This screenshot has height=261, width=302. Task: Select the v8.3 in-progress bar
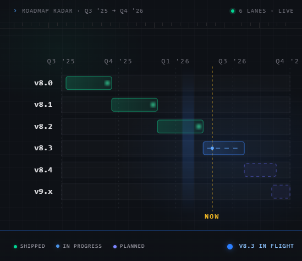pos(224,148)
